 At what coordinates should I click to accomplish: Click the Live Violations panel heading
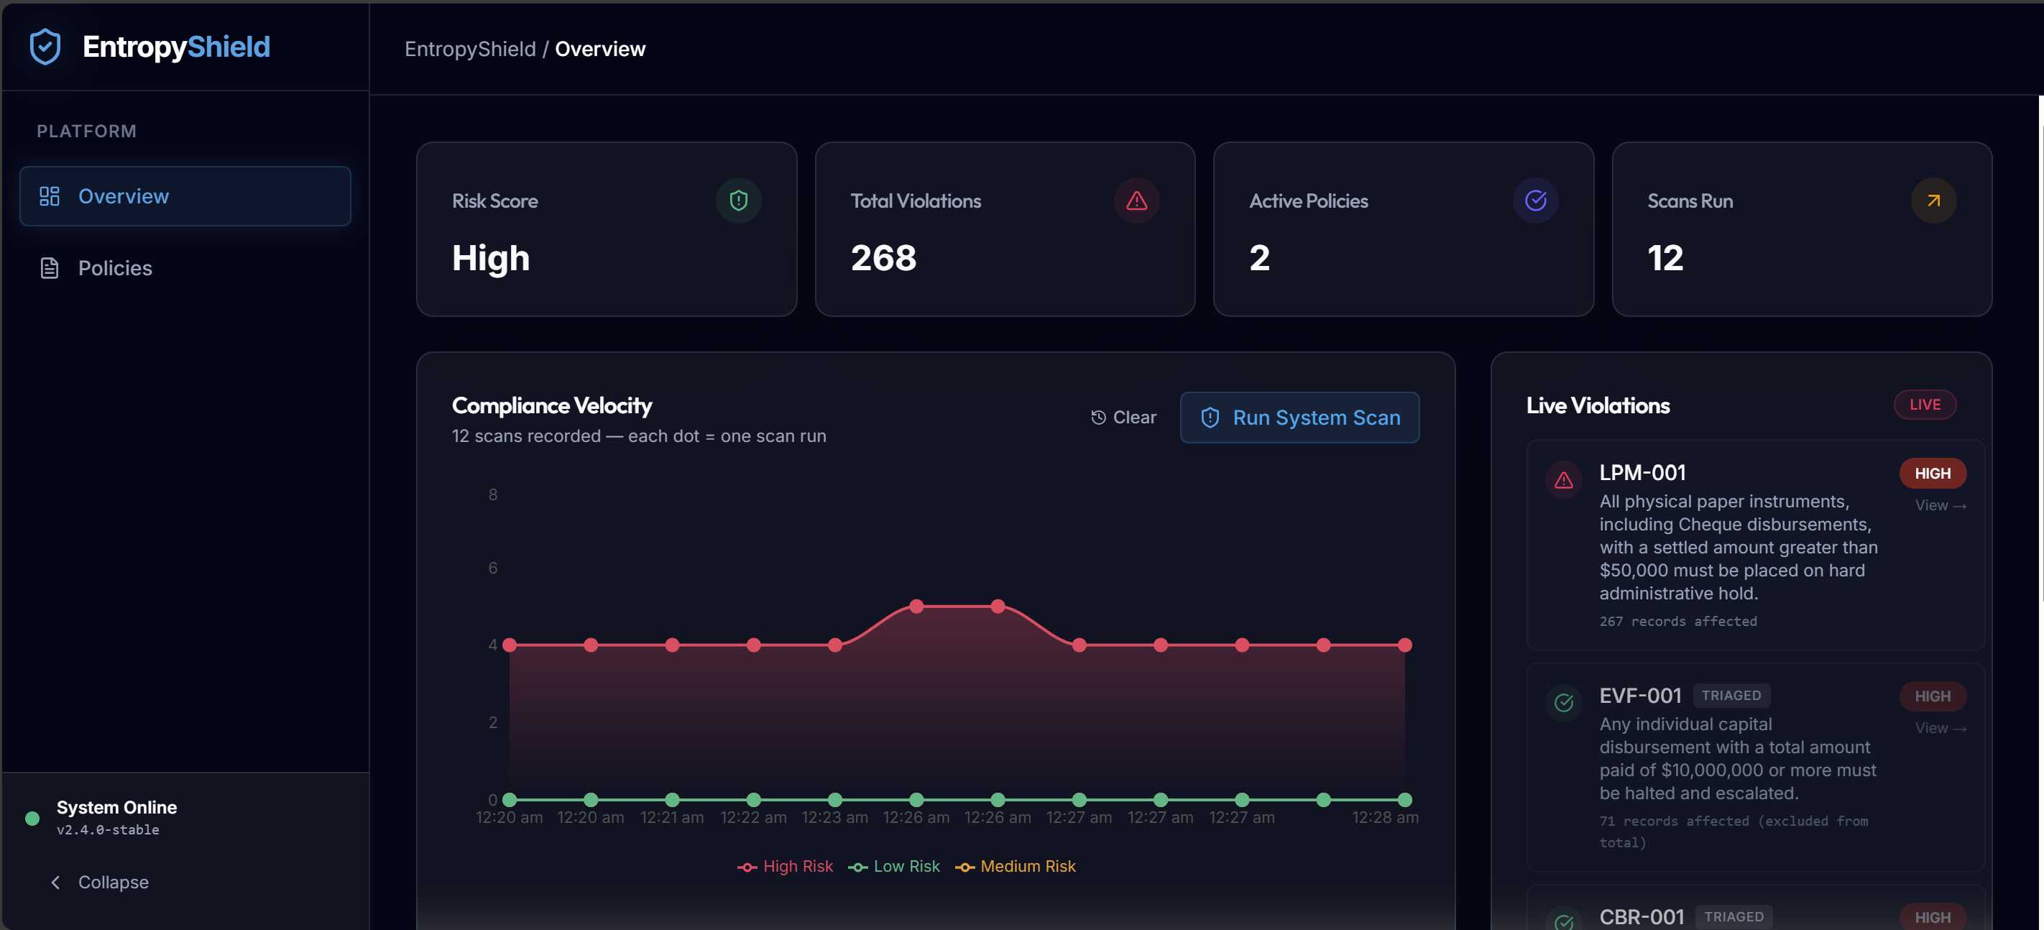point(1597,405)
